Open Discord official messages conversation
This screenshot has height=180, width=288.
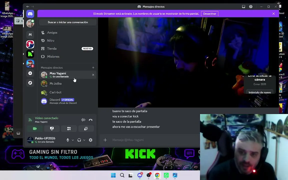(68, 101)
